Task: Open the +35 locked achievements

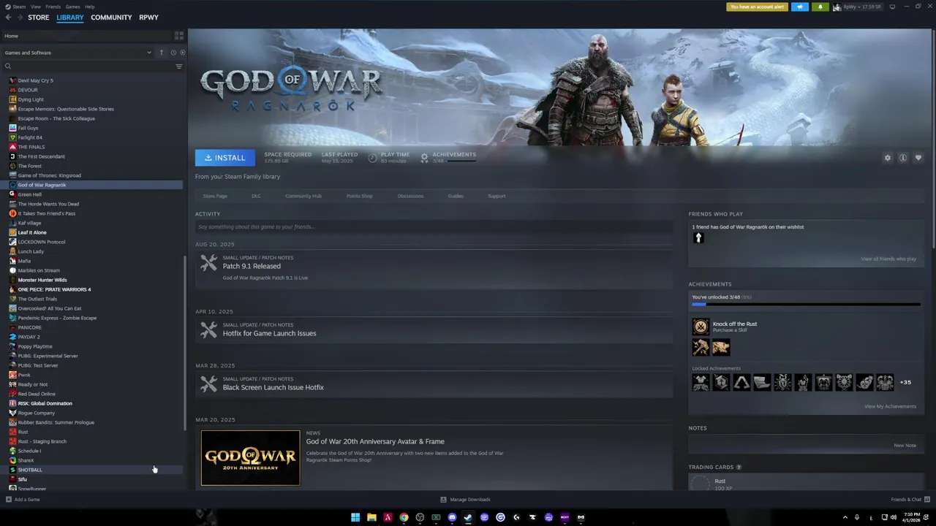Action: coord(905,382)
